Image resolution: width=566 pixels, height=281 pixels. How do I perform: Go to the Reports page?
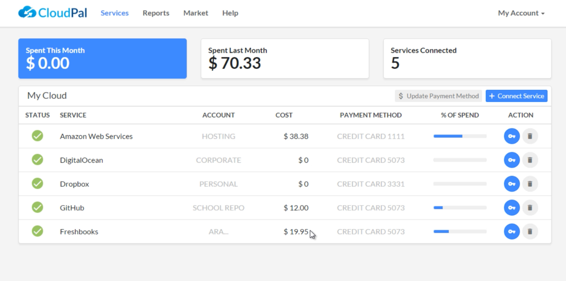(x=156, y=13)
